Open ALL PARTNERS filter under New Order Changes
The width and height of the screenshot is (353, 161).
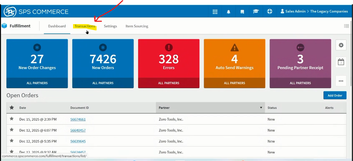click(x=37, y=83)
